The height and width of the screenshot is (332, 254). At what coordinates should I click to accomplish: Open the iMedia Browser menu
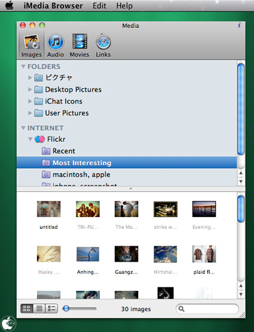(x=53, y=6)
